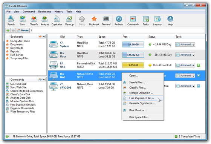
Task: Open the Analyze toolbar icon
Action: [44, 20]
